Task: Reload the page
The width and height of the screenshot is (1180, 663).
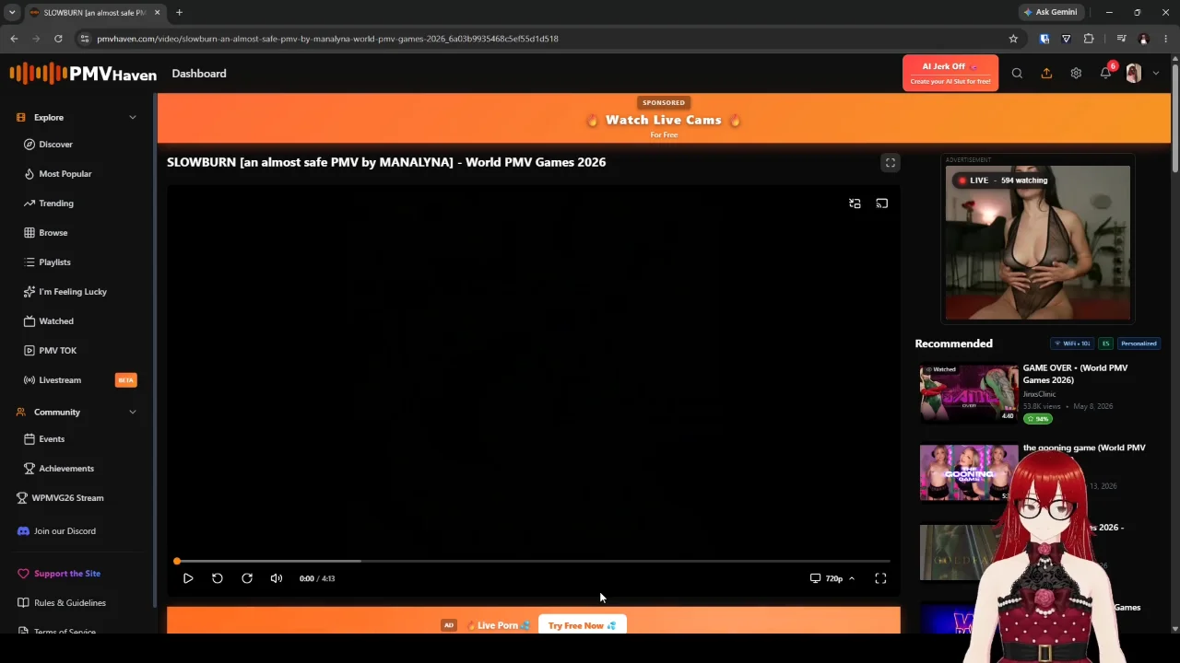Action: pos(58,39)
